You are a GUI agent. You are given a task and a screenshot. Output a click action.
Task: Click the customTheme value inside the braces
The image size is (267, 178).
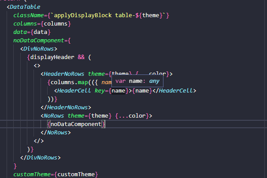pos(76,174)
